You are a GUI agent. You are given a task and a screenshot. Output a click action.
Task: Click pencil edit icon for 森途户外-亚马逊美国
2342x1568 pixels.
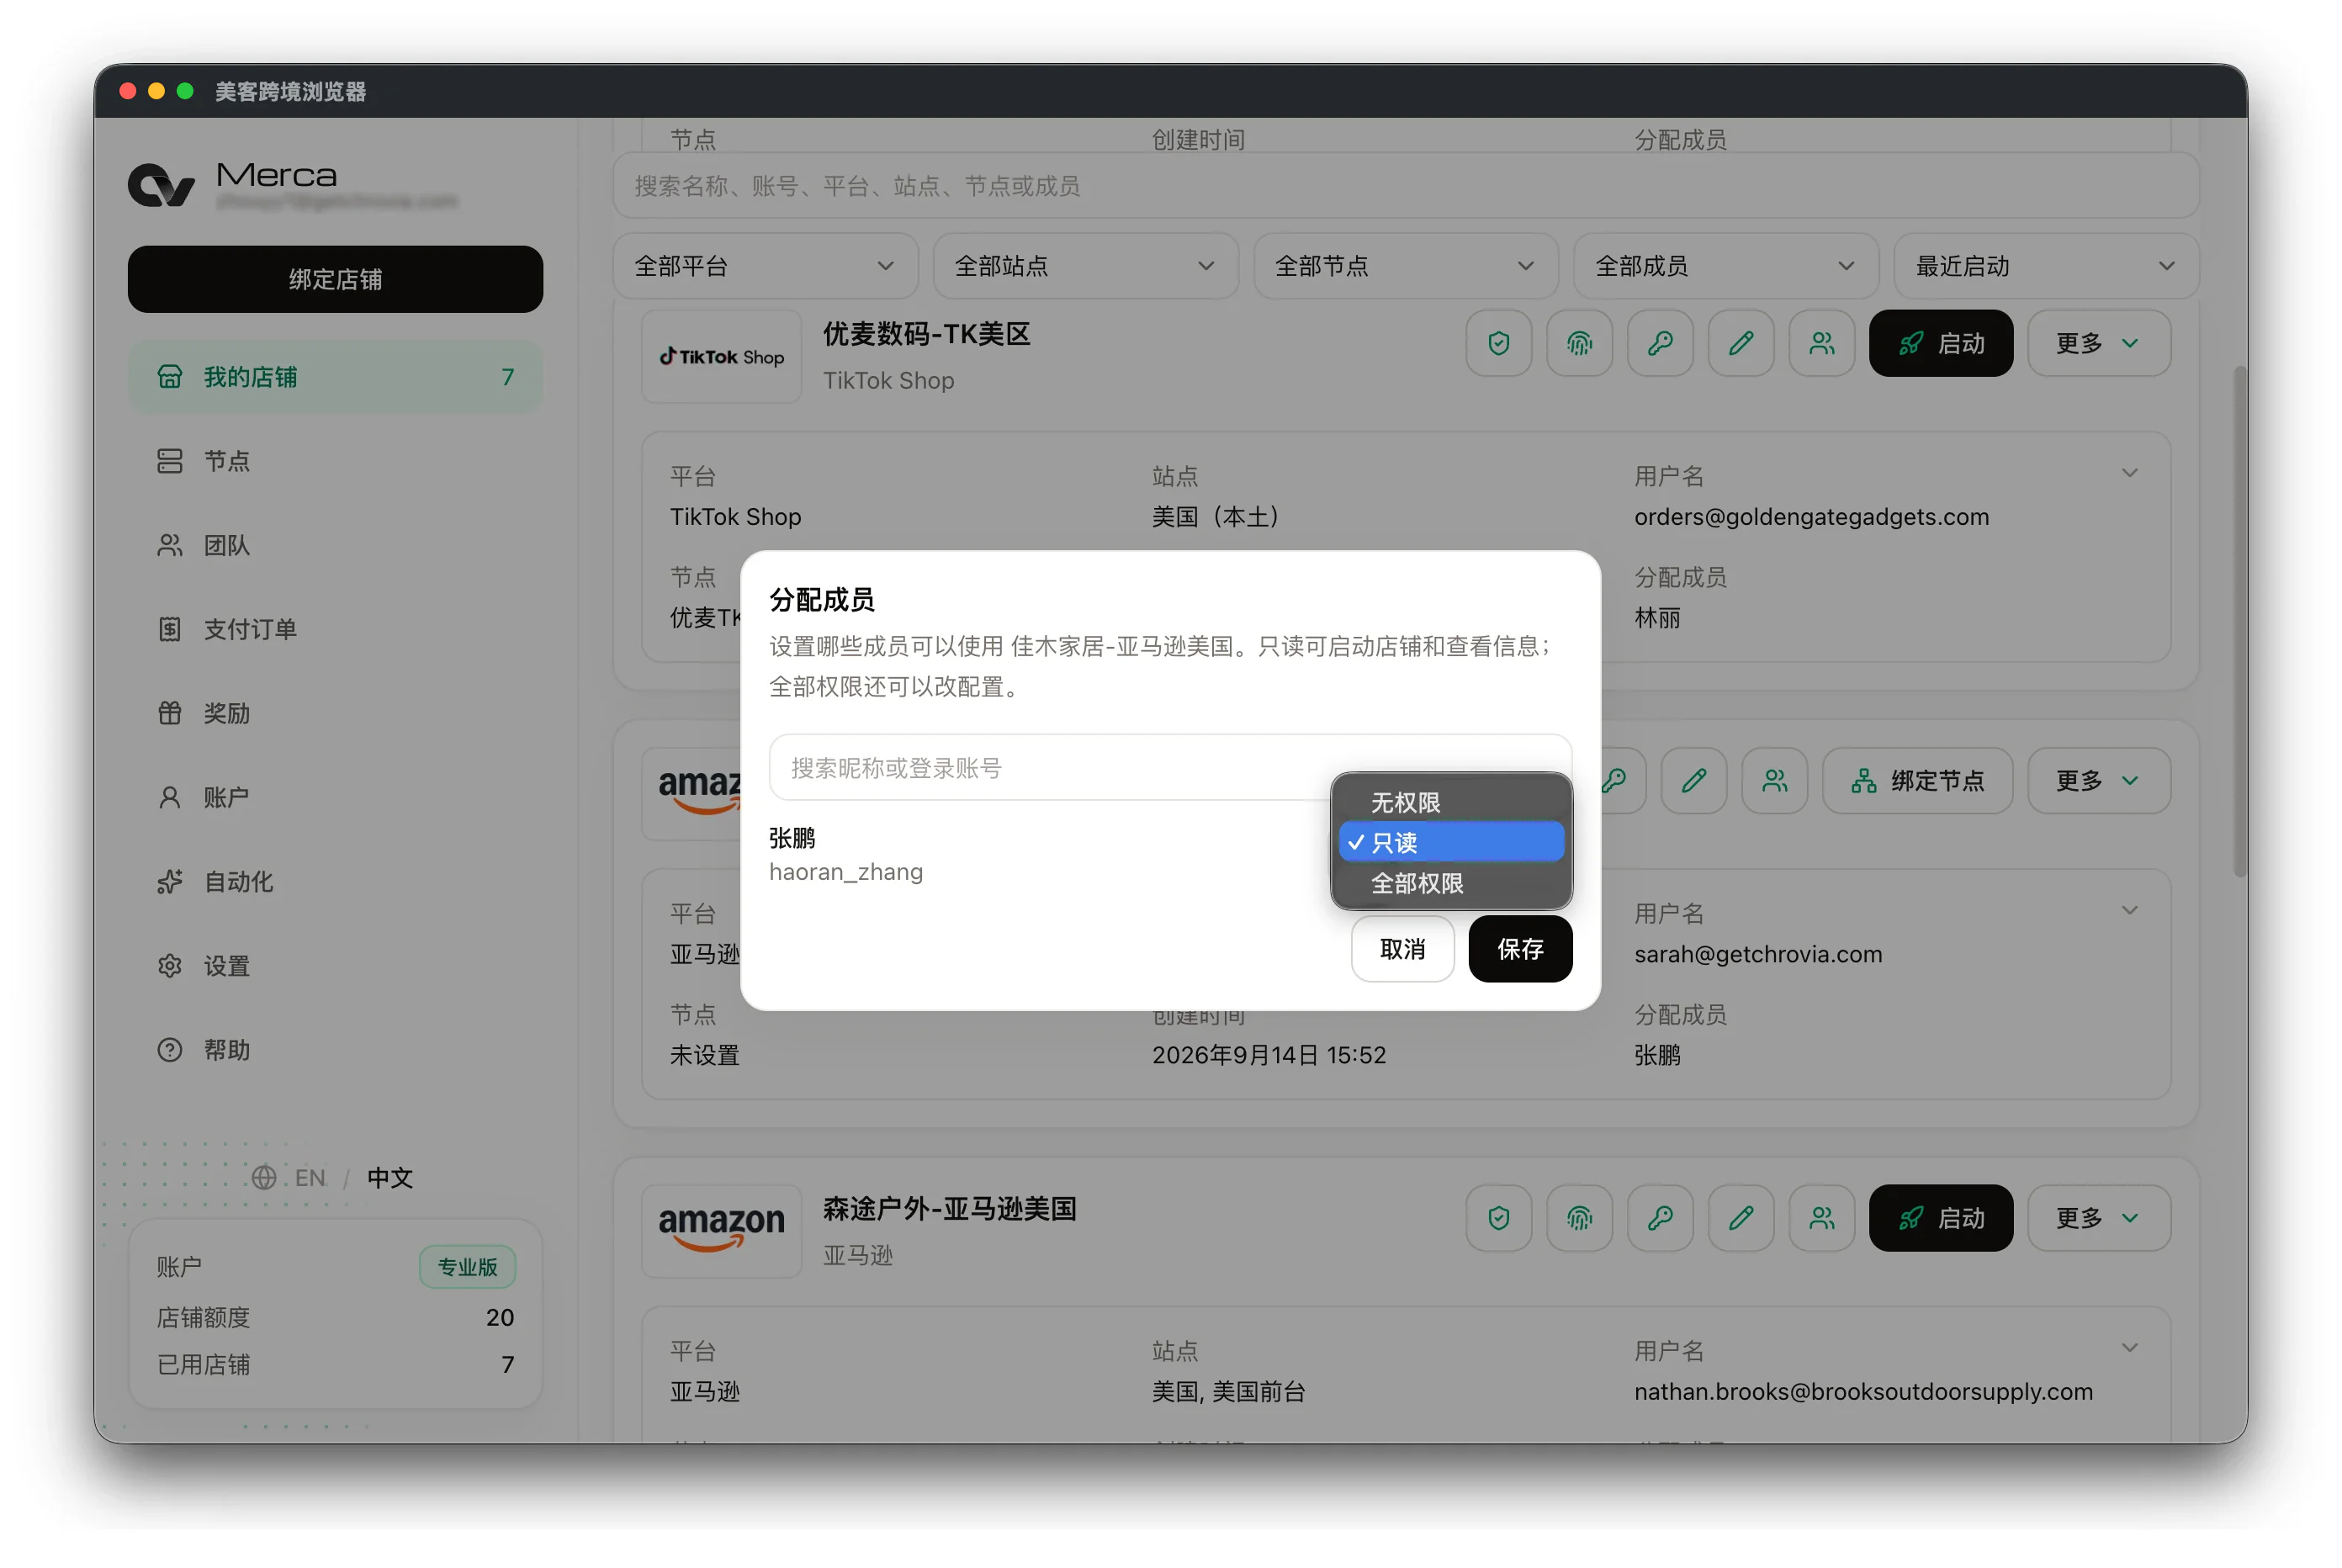click(x=1741, y=1218)
